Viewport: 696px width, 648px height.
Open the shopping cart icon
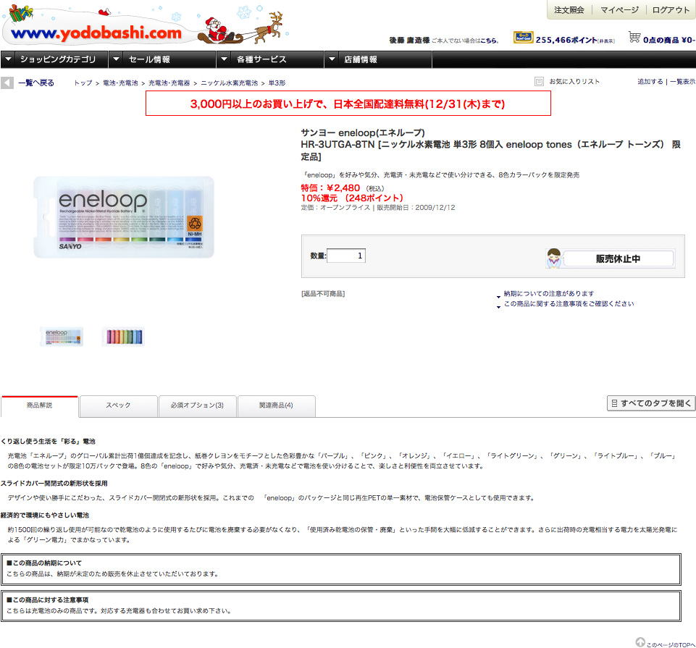pyautogui.click(x=634, y=37)
